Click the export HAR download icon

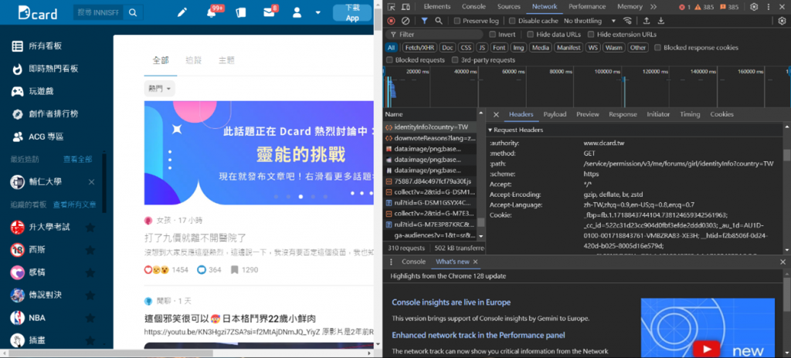tap(661, 21)
